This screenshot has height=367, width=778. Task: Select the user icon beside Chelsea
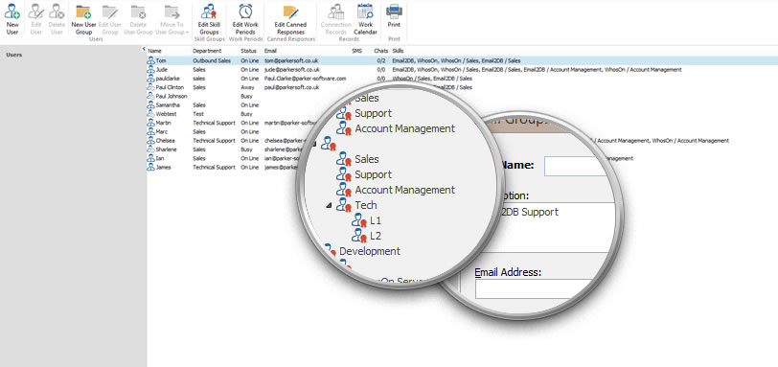pyautogui.click(x=150, y=140)
